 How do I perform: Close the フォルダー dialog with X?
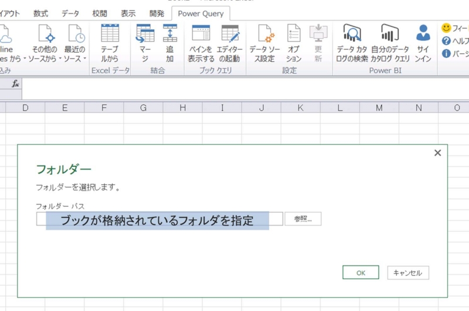(x=437, y=153)
